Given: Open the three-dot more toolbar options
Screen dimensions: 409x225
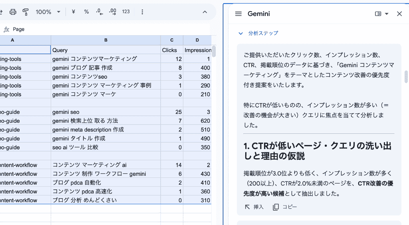Looking at the screenshot, I should coord(142,12).
